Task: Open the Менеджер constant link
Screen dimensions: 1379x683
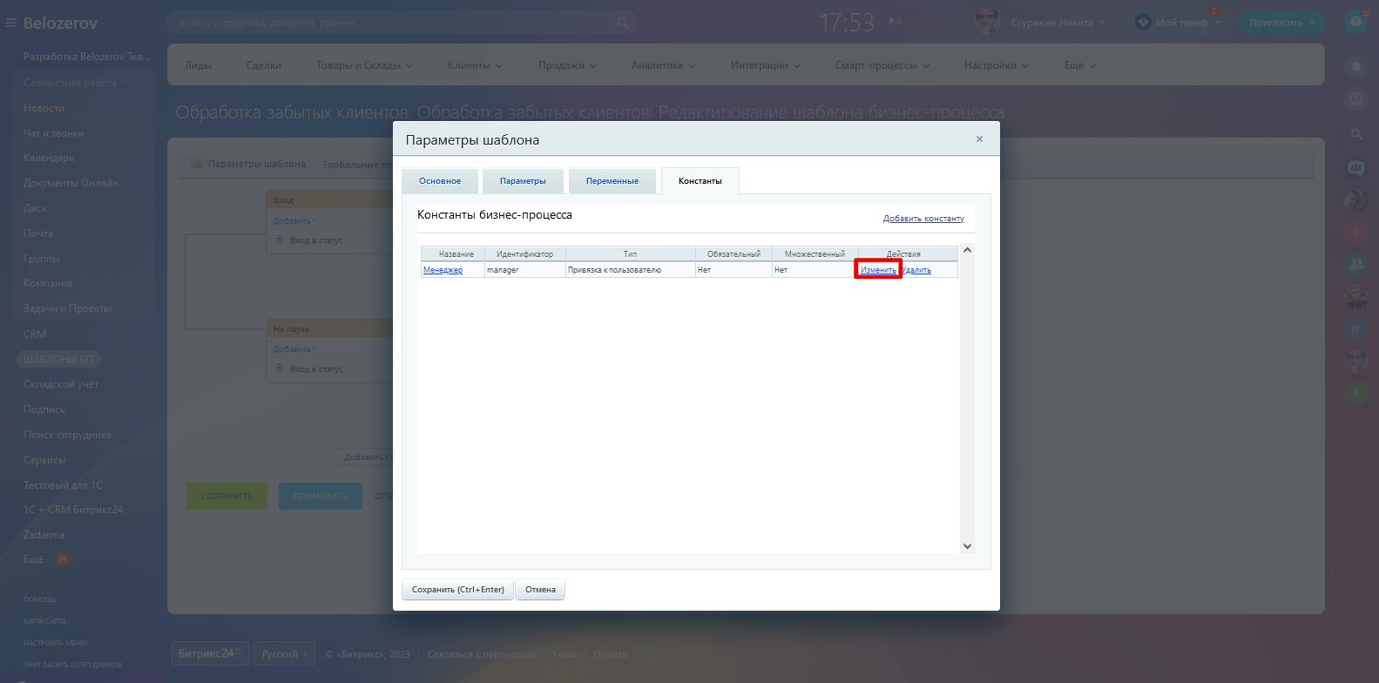Action: [443, 270]
